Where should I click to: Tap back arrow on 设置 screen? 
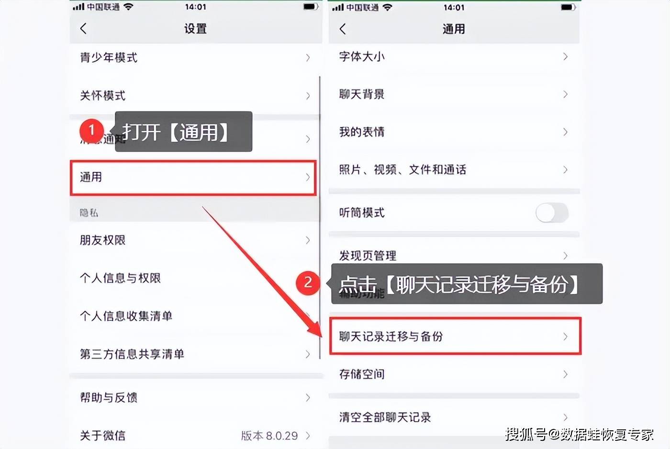83,29
